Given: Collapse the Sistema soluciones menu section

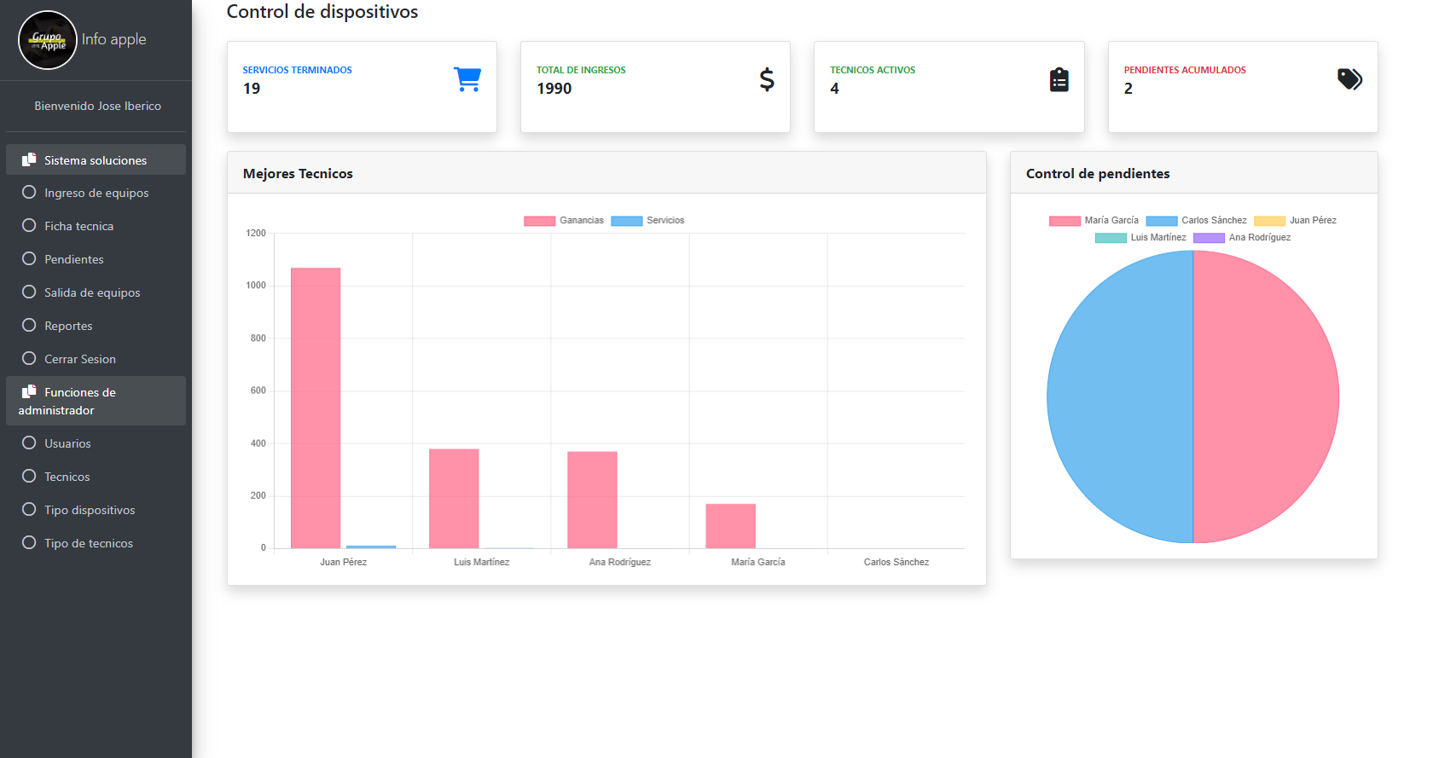Looking at the screenshot, I should tap(96, 159).
